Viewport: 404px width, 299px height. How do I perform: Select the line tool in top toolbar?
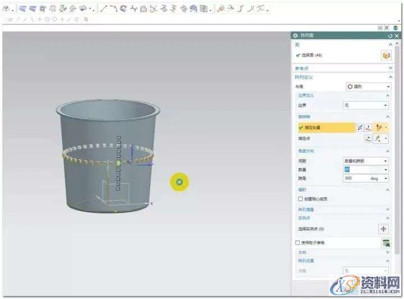104,8
